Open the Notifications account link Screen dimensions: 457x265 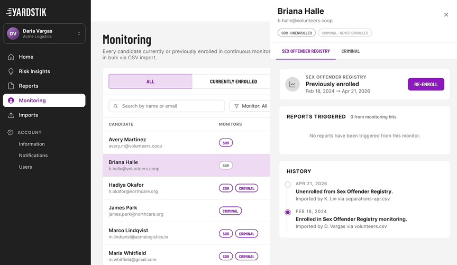click(33, 156)
